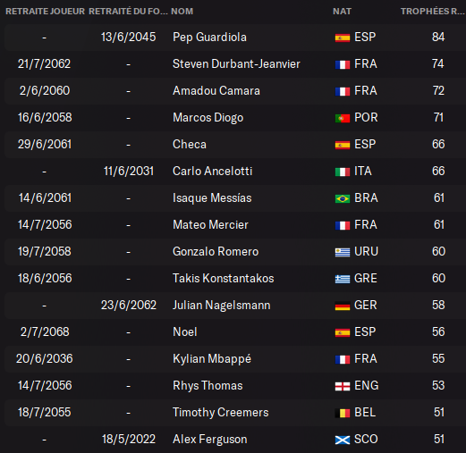
Task: Click the Greek flag on Takis Konstantakos row
Action: point(343,279)
